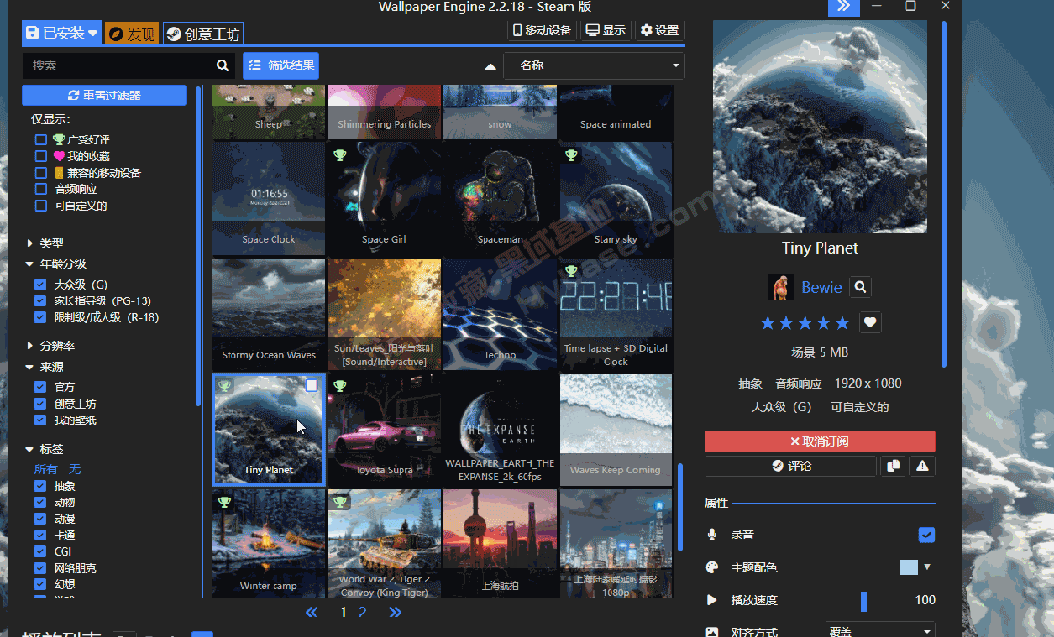Click the warning report triangle icon
Screen dimensions: 1054x637
pos(922,466)
